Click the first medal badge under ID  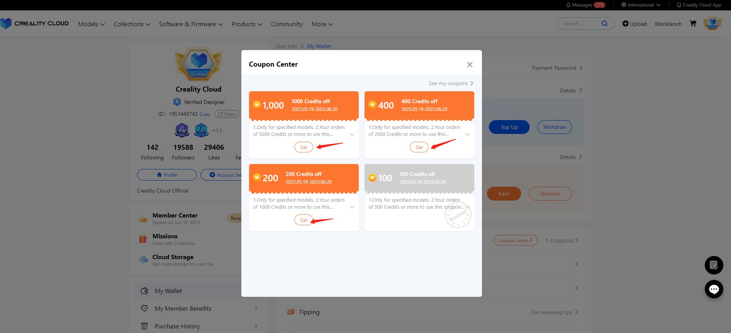point(182,130)
